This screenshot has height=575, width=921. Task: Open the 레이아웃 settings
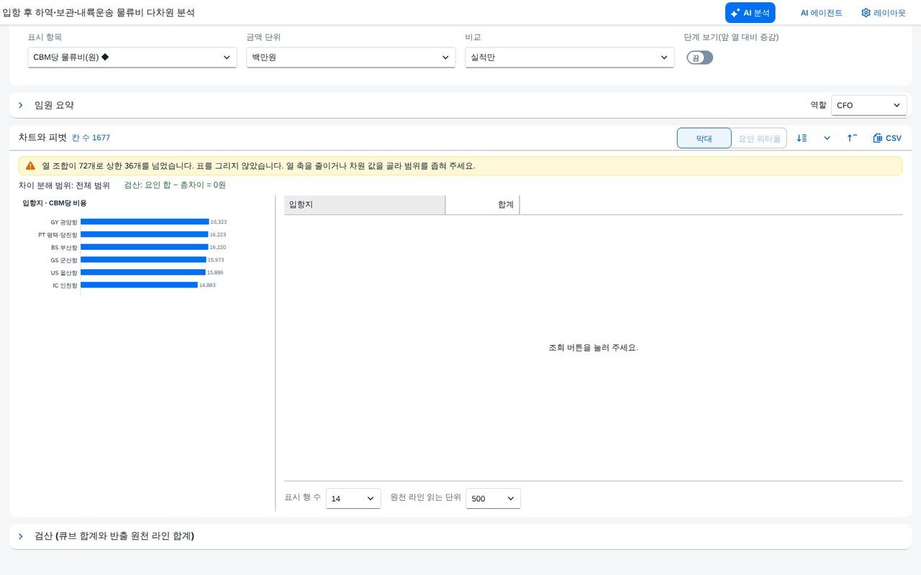pos(884,13)
